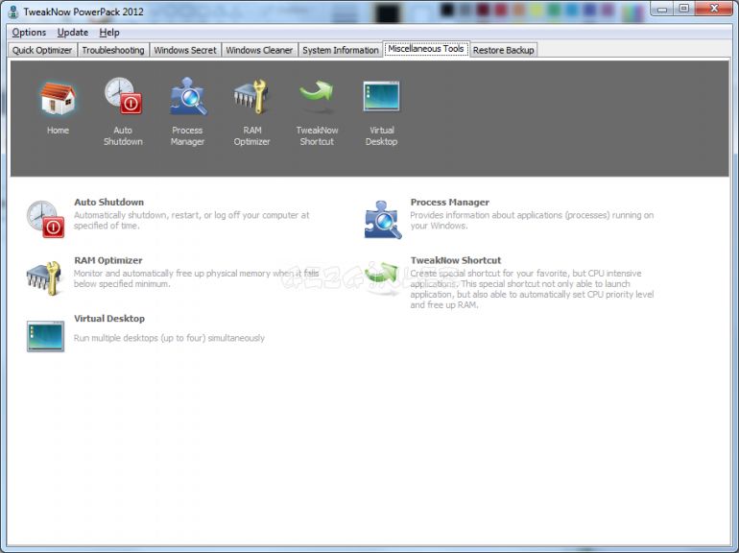Open the Update menu
The height and width of the screenshot is (553, 739).
pyautogui.click(x=73, y=33)
